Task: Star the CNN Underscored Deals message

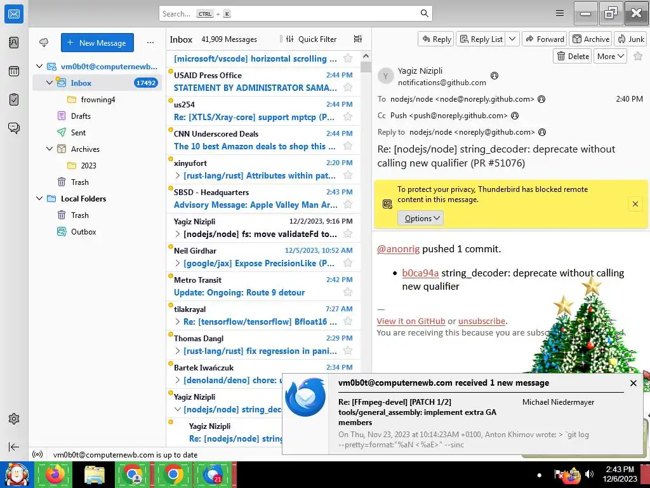Action: click(x=348, y=146)
